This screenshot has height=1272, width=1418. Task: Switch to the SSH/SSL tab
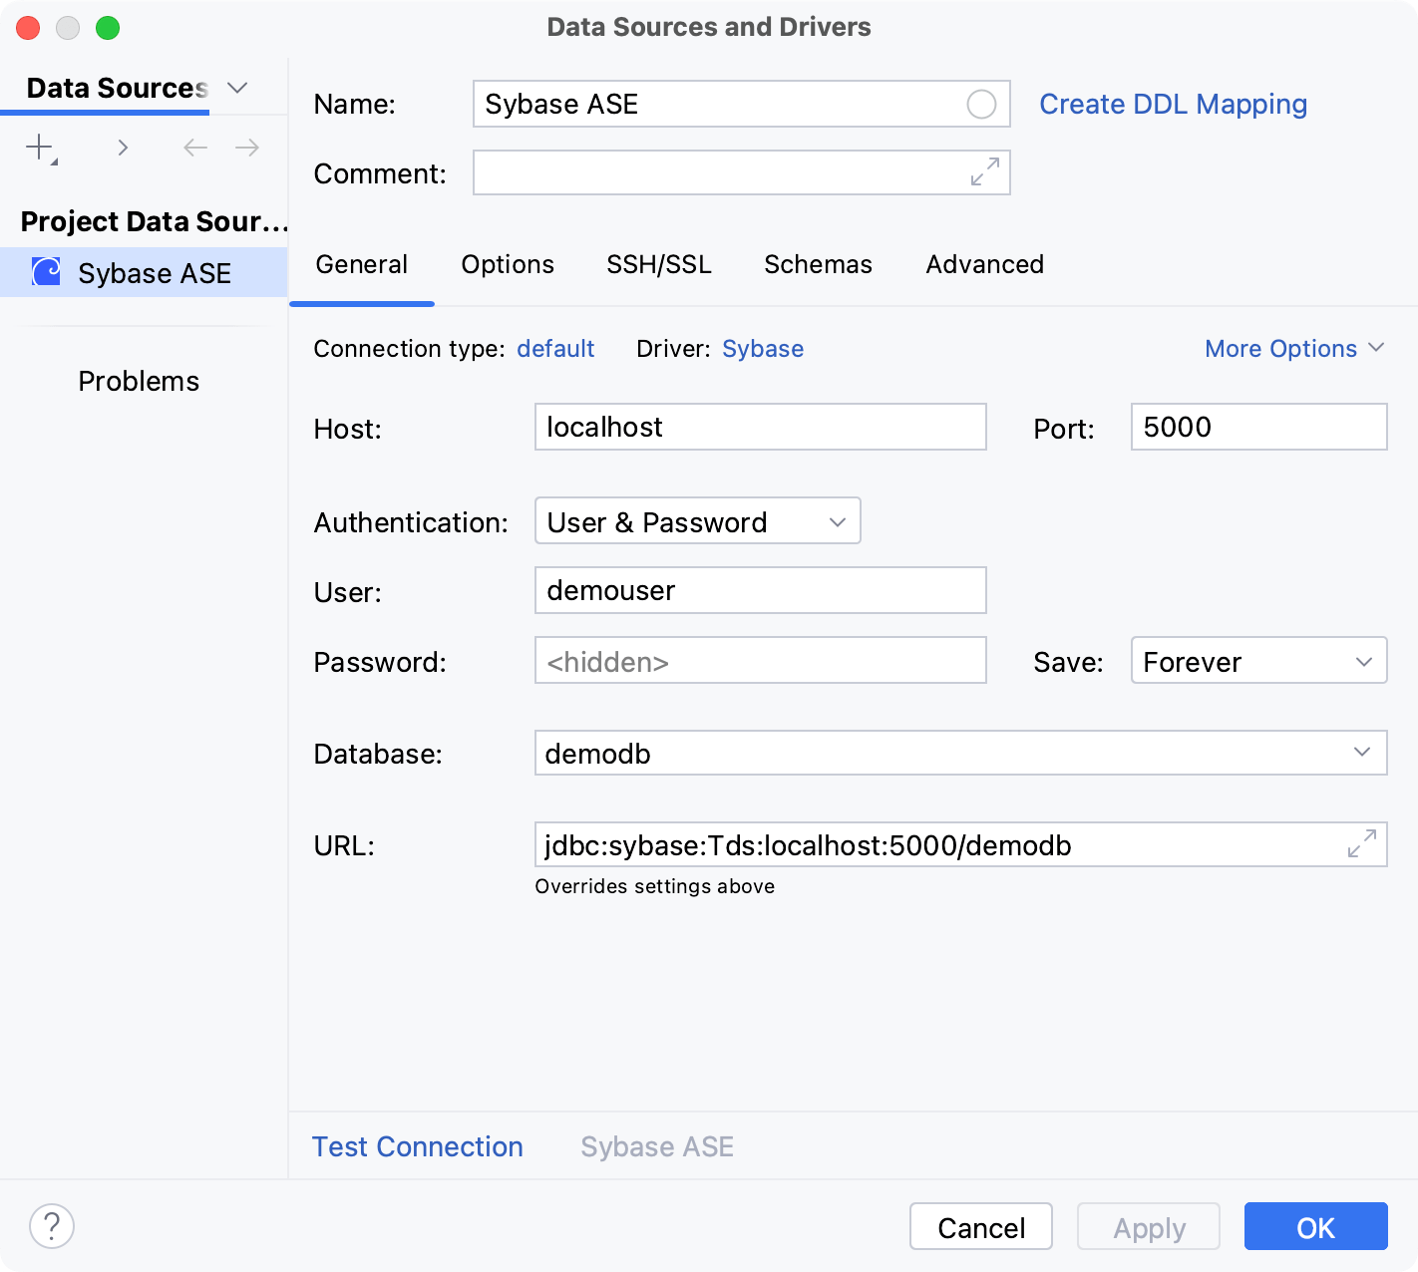658,264
